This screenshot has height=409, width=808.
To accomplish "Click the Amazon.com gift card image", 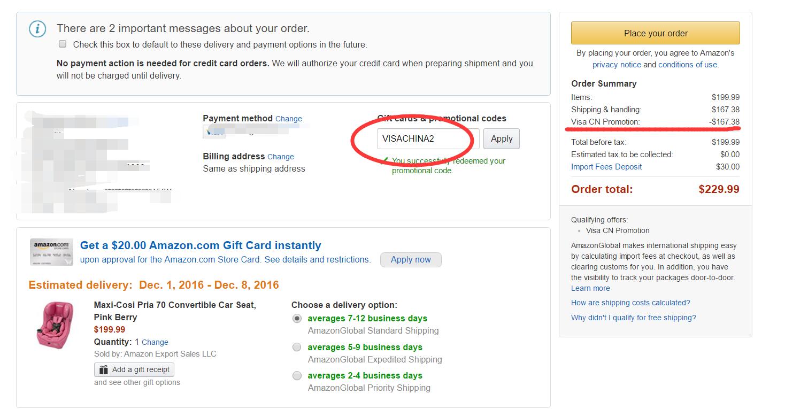I will coord(51,252).
